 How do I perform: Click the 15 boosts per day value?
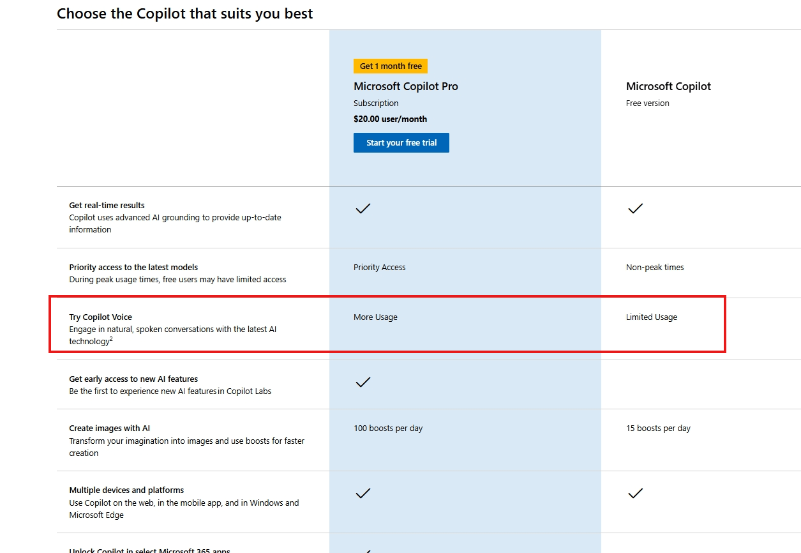coord(658,428)
